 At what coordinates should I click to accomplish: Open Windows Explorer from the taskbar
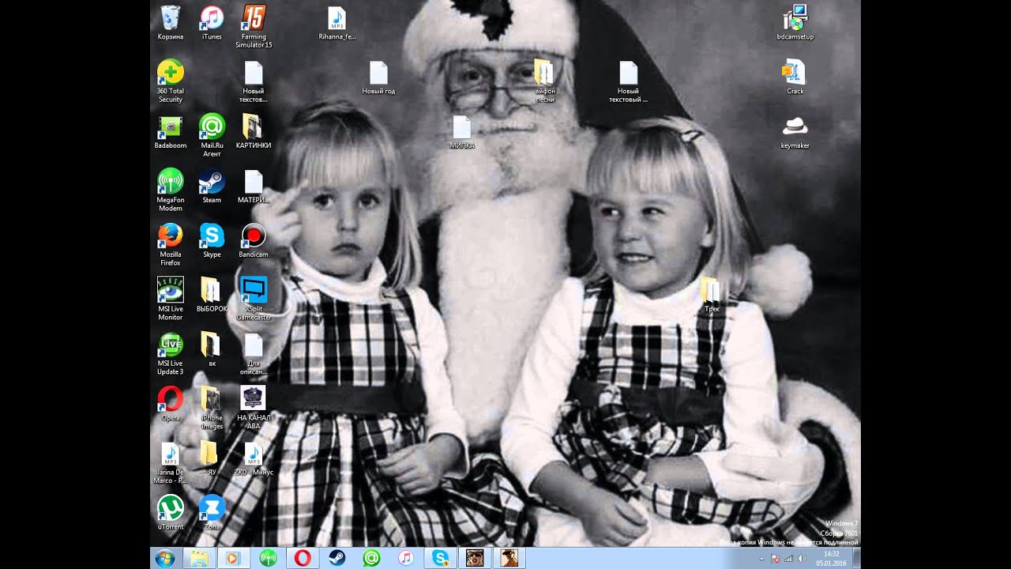click(199, 558)
